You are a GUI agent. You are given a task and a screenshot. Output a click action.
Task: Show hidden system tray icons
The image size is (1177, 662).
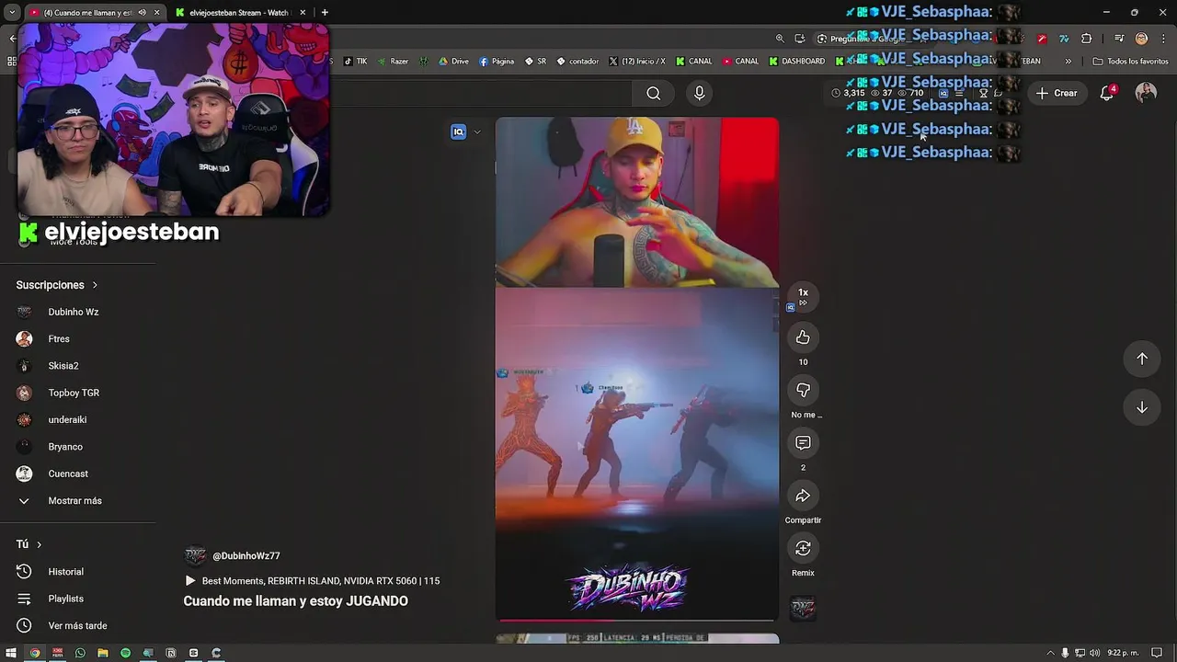(x=1051, y=653)
